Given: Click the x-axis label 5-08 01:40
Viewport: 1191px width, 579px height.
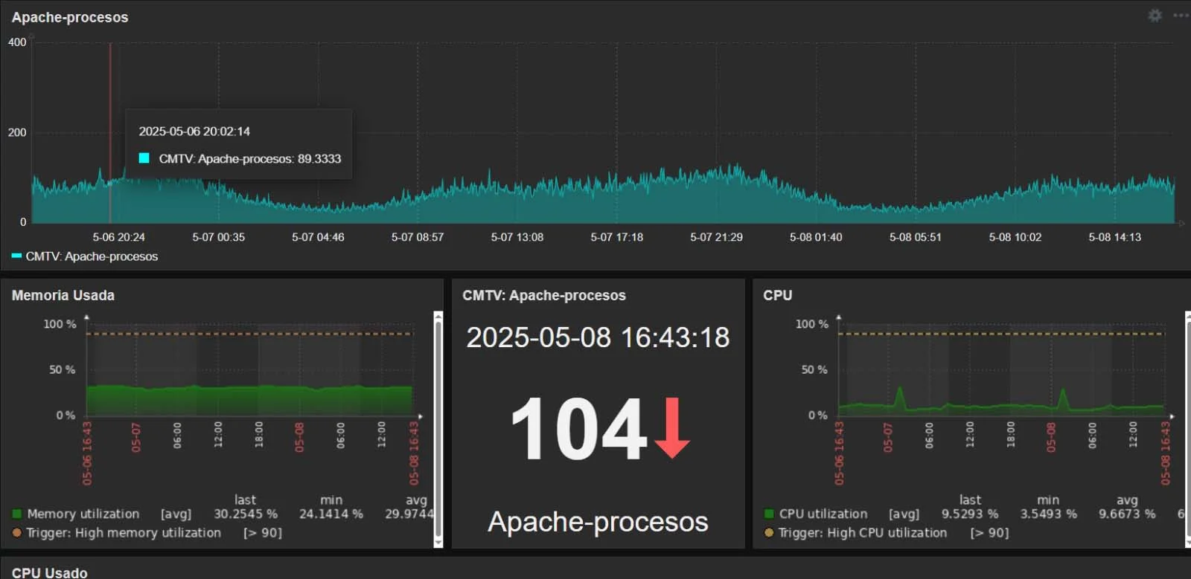Looking at the screenshot, I should click(816, 237).
